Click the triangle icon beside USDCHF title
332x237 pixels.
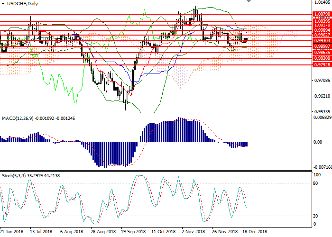tap(3, 3)
